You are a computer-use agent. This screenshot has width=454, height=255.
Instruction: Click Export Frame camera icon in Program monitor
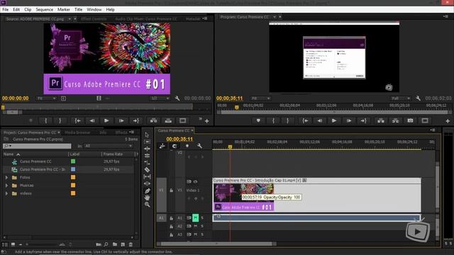(410, 120)
